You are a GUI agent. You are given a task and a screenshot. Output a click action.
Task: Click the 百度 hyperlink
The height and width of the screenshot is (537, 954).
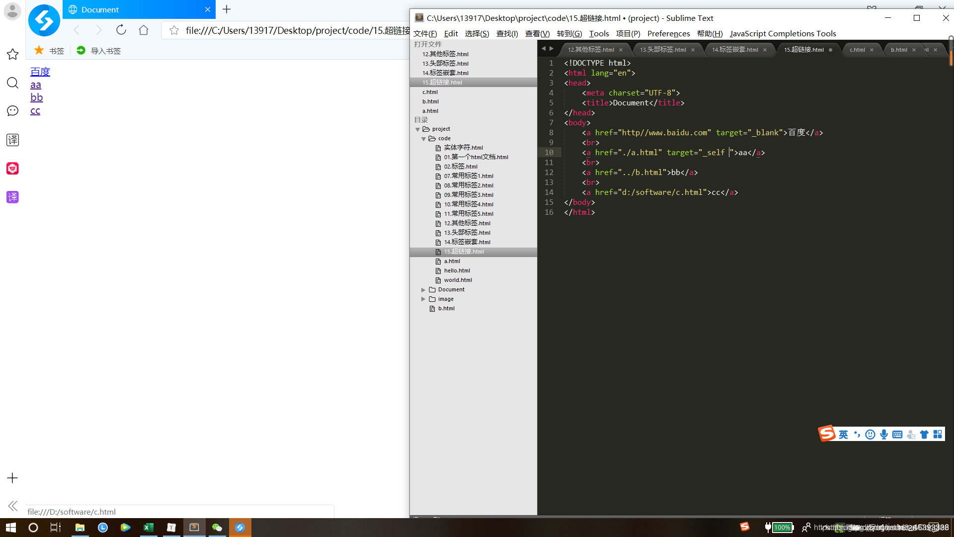coord(40,72)
